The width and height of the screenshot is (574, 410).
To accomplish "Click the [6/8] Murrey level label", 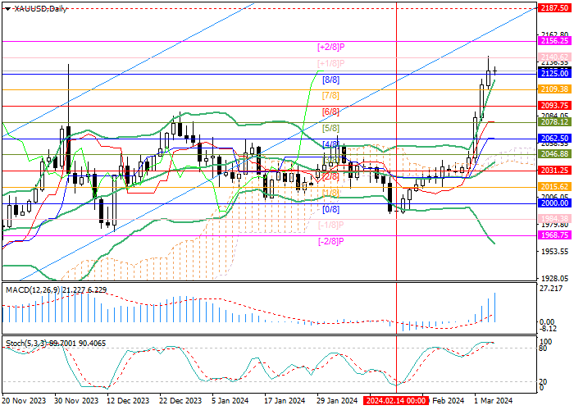I will pyautogui.click(x=331, y=112).
